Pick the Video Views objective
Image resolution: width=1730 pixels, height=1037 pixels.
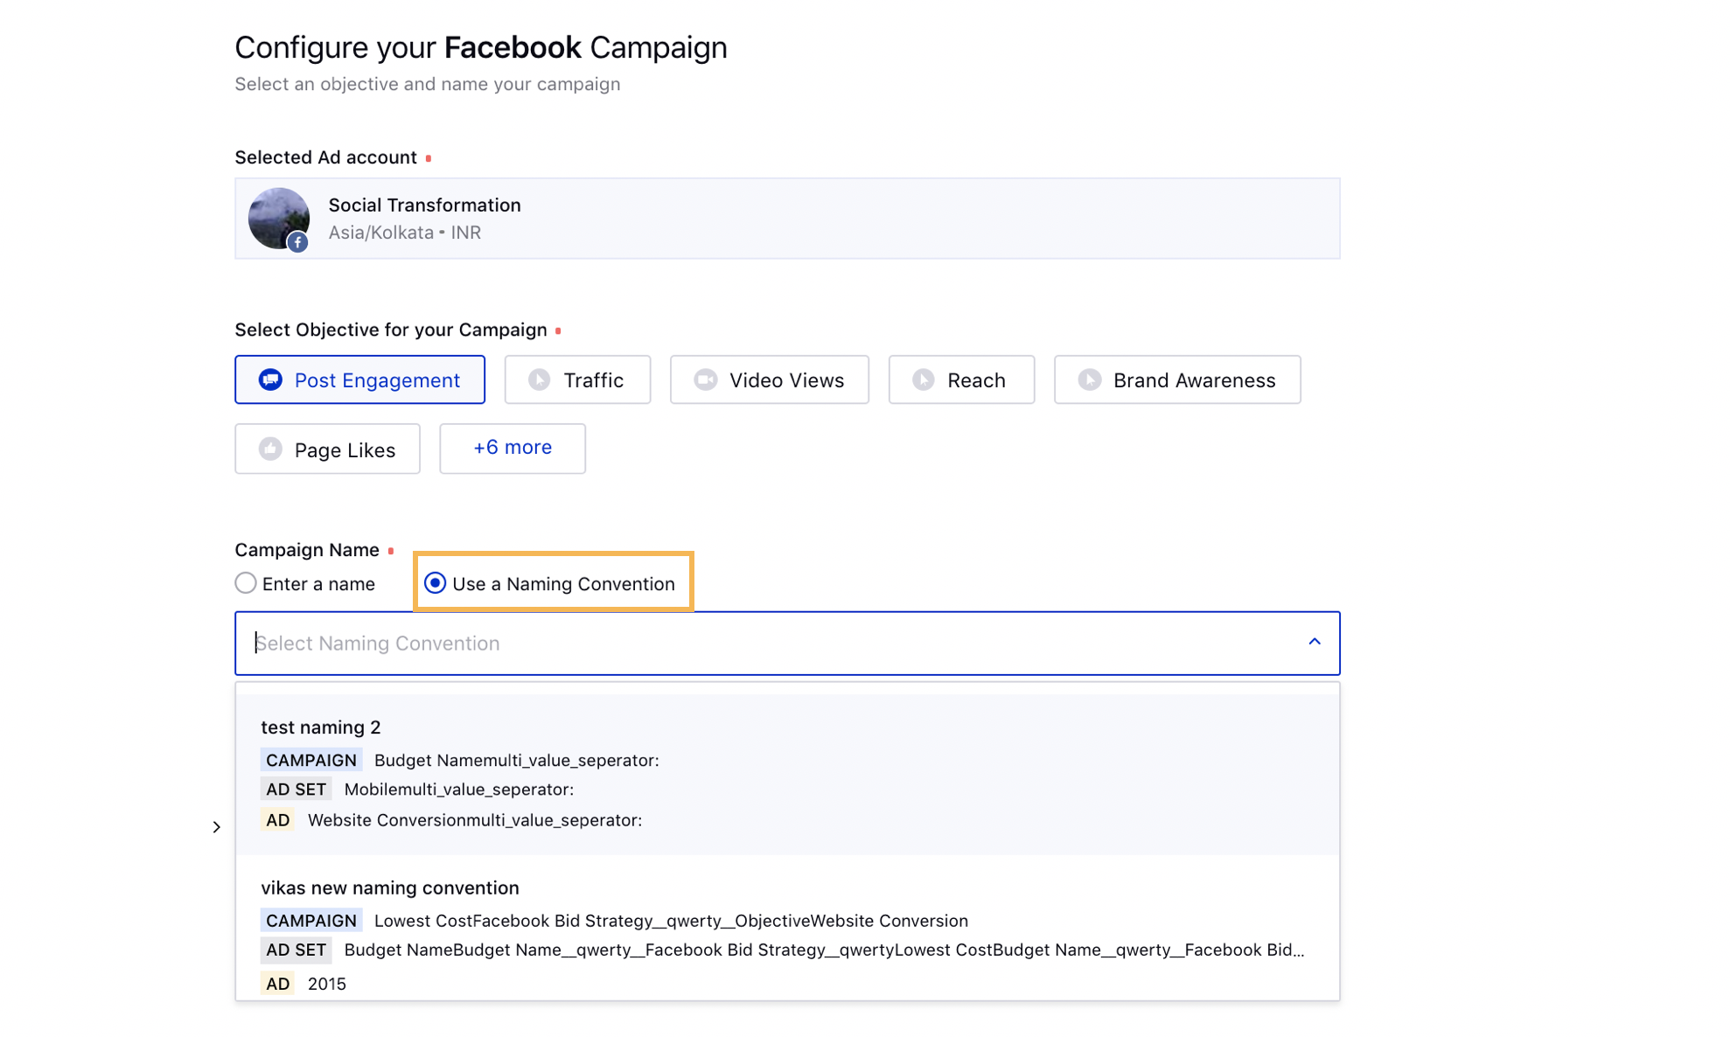pyautogui.click(x=770, y=379)
